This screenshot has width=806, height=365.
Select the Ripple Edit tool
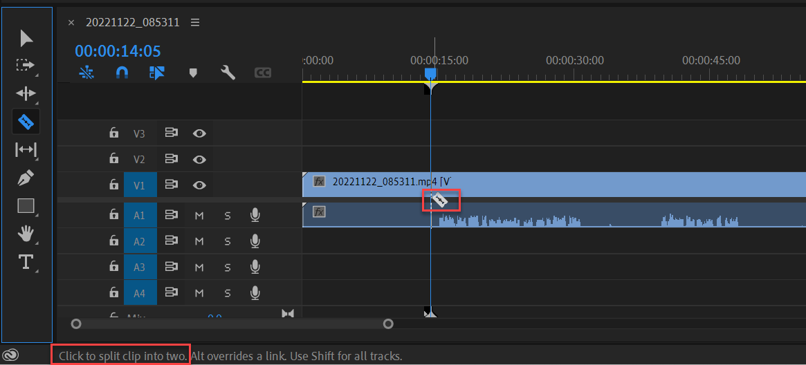[x=26, y=93]
